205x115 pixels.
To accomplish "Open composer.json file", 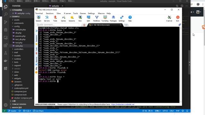I will coord(20,91).
